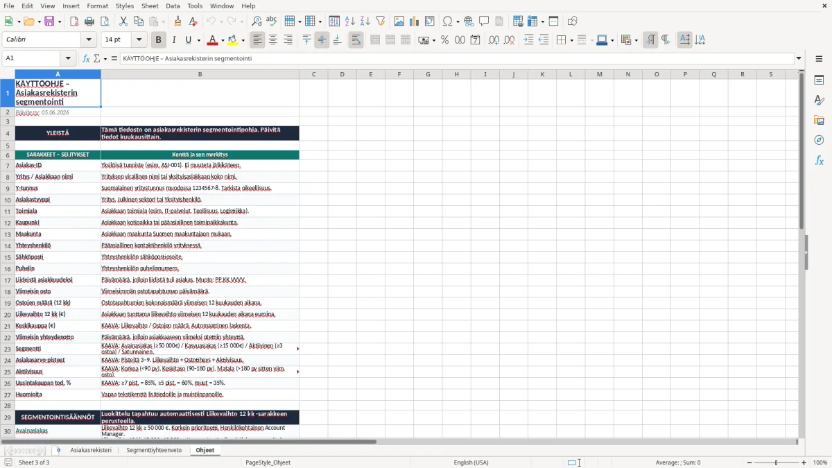The width and height of the screenshot is (832, 468).
Task: Click the Save document icon
Action: coord(50,21)
